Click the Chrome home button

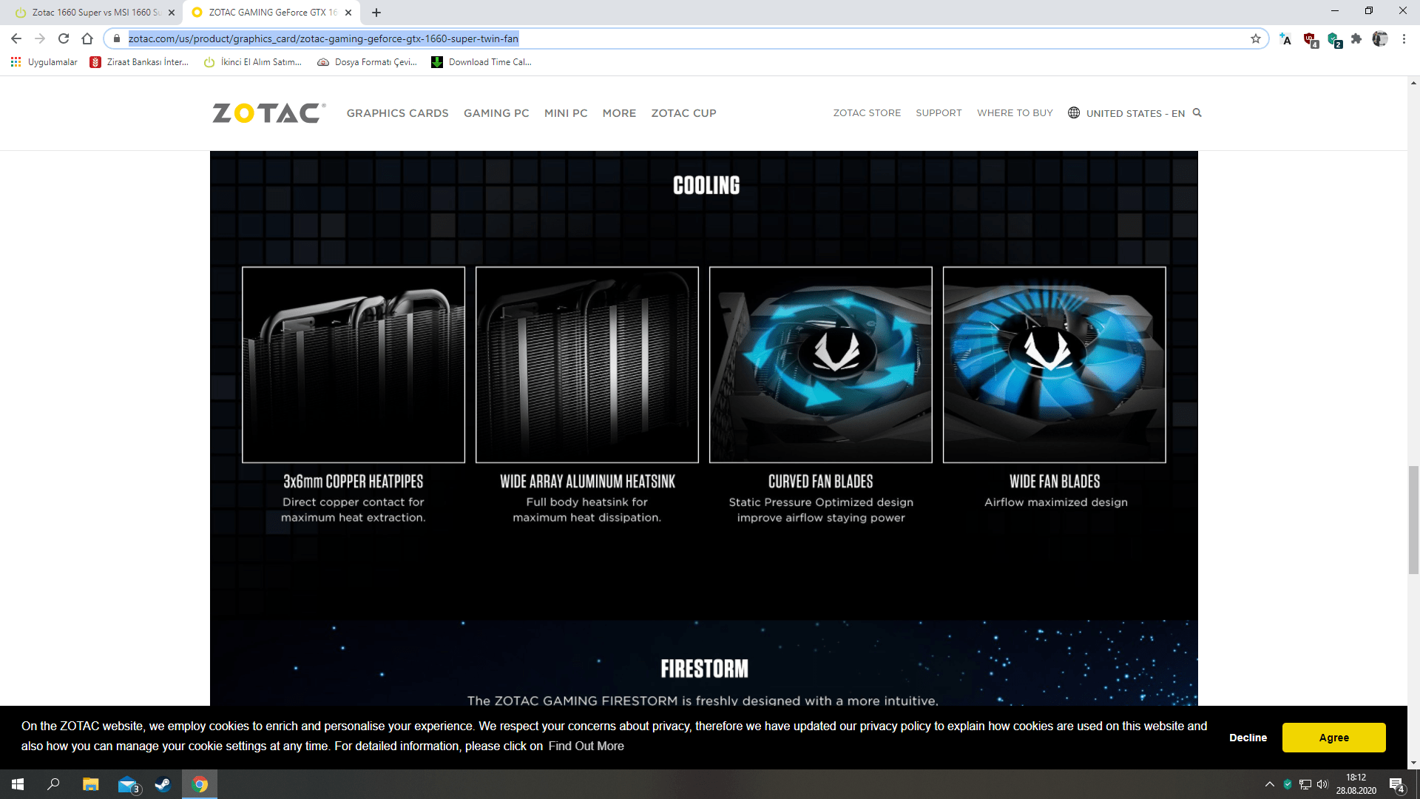pyautogui.click(x=87, y=38)
